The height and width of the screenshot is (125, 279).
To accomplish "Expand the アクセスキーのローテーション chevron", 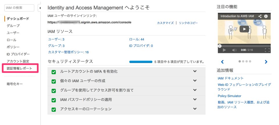I will point(195,109).
